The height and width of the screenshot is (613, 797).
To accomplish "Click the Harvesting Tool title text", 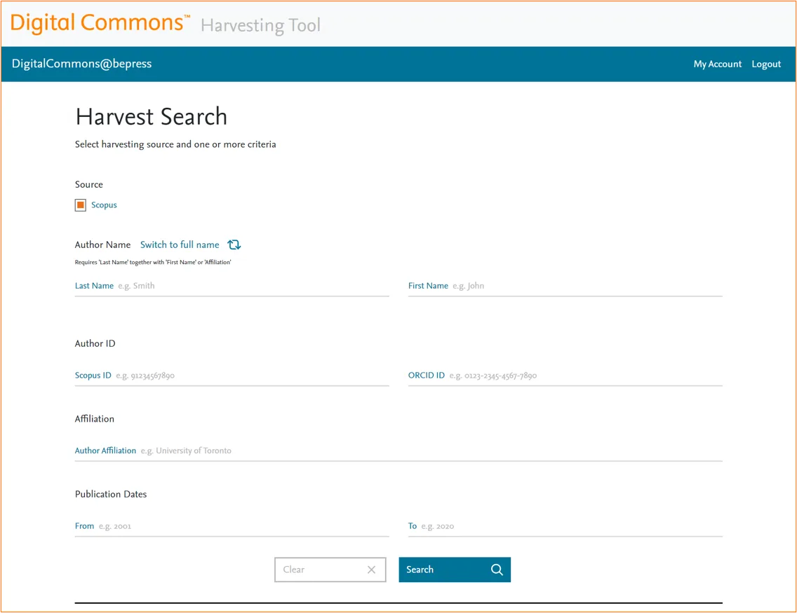I will point(261,25).
